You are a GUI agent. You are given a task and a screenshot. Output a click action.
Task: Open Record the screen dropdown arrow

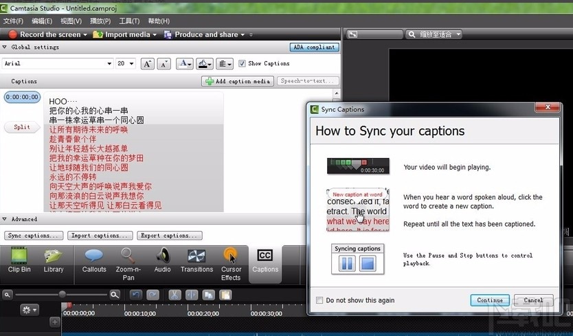(x=85, y=35)
